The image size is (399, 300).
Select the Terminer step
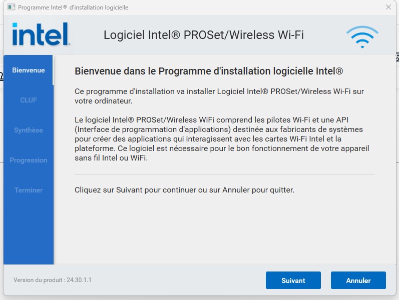pos(29,190)
